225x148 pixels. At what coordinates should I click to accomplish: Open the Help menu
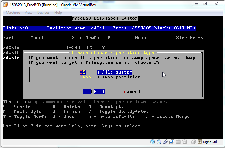[x=58, y=13]
